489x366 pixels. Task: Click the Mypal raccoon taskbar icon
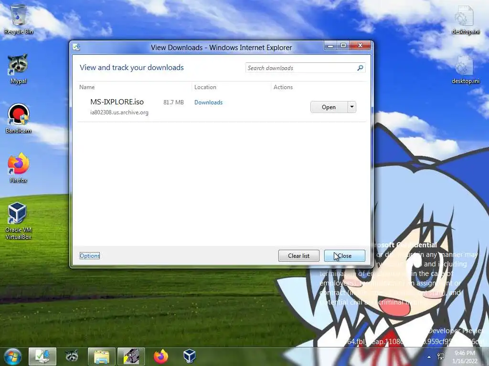point(72,356)
